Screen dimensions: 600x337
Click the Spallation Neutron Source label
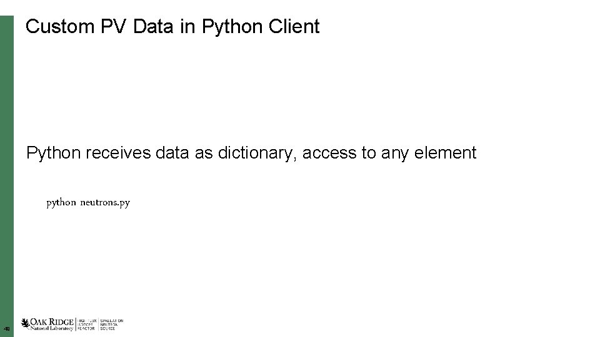112,325
